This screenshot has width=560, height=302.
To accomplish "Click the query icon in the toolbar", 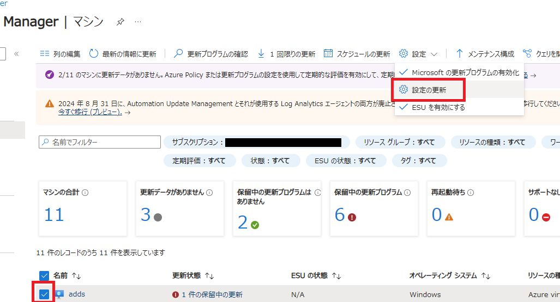I will click(527, 54).
